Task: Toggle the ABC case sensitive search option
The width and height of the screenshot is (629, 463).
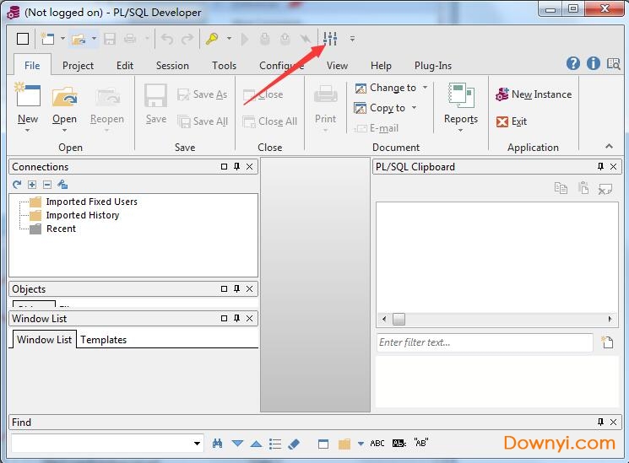Action: pos(377,444)
